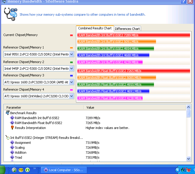The width and height of the screenshot is (195, 174).
Task: Switch to the Combined Results Chart tab
Action: (x=95, y=28)
